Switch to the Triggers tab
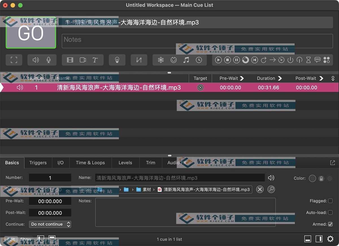339x246 pixels. pos(38,163)
